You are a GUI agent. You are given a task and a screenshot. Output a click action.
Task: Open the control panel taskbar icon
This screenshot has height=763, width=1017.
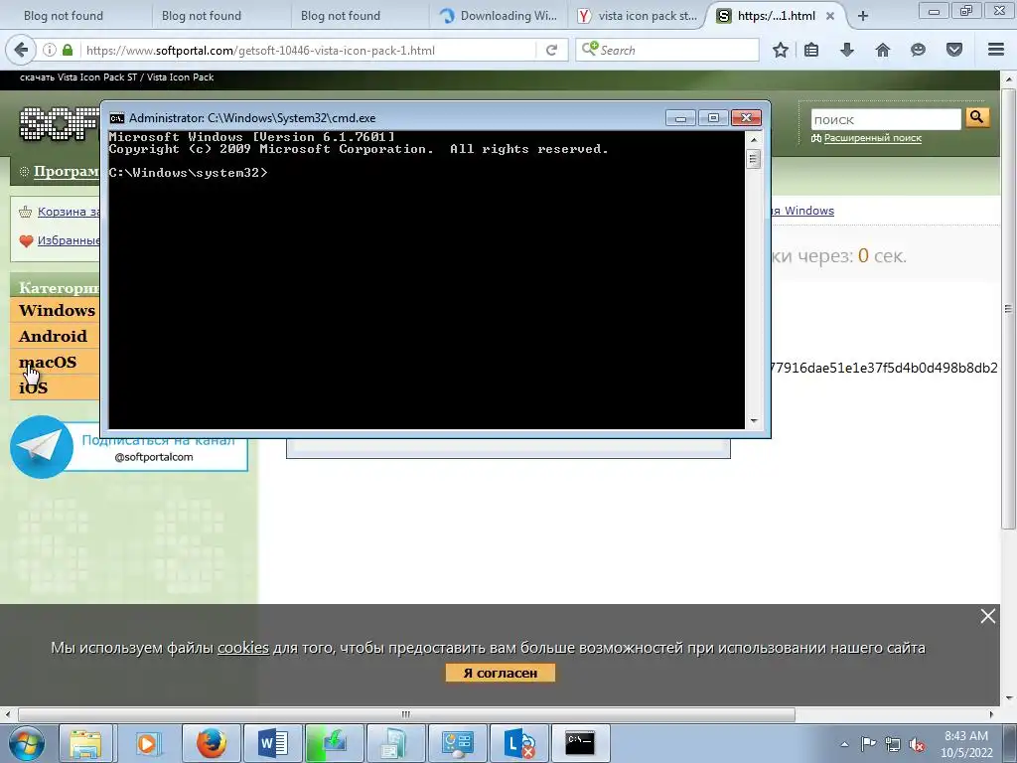pos(457,743)
